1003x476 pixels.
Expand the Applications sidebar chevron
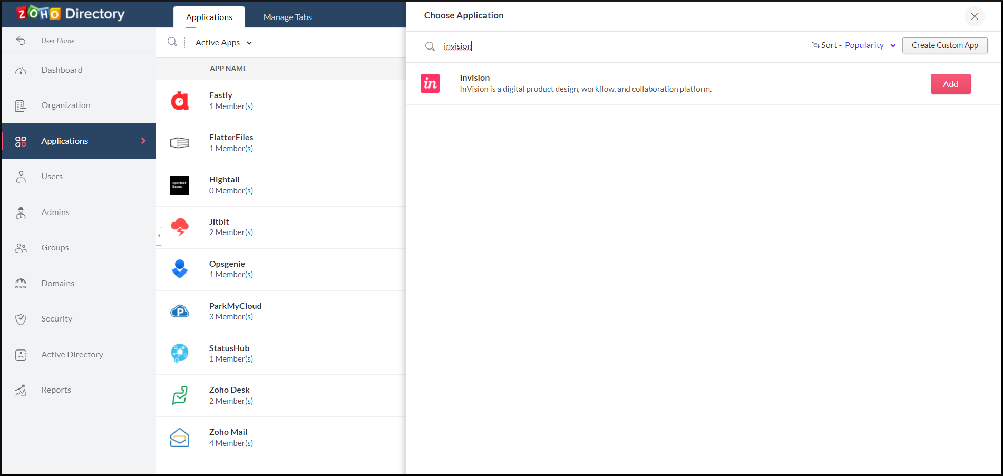143,141
